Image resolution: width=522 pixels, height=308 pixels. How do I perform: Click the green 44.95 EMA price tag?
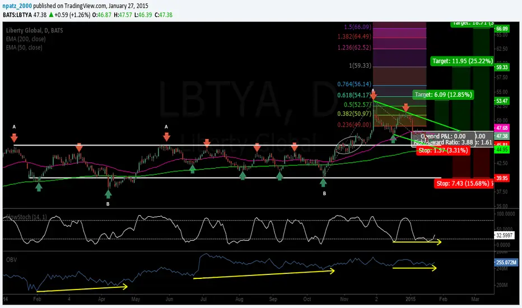pyautogui.click(x=502, y=150)
